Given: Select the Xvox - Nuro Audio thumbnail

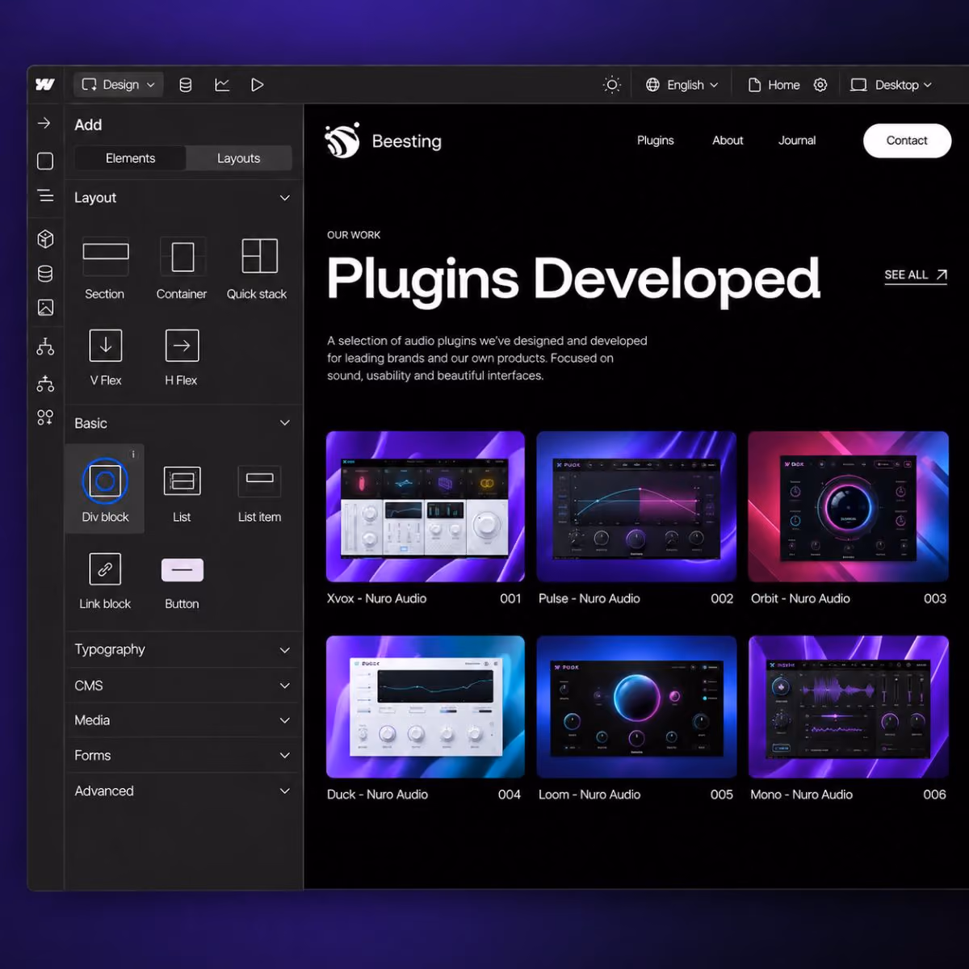Looking at the screenshot, I should [x=426, y=506].
